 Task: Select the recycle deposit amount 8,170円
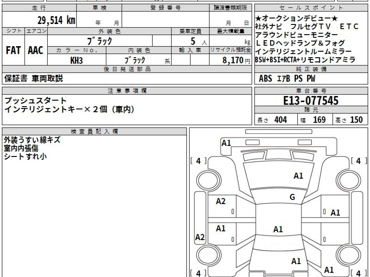(236, 60)
